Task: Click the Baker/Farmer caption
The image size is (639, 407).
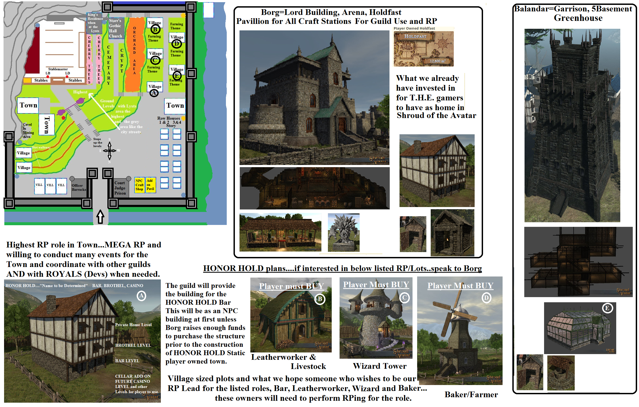Action: 471,395
